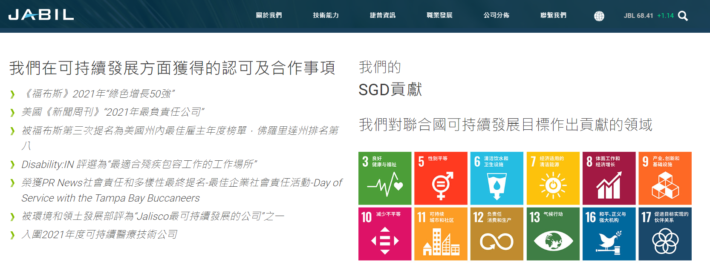The image size is (710, 276).
Task: Select SDG 7 经济适用的清洁能源 tile
Action: click(x=553, y=178)
